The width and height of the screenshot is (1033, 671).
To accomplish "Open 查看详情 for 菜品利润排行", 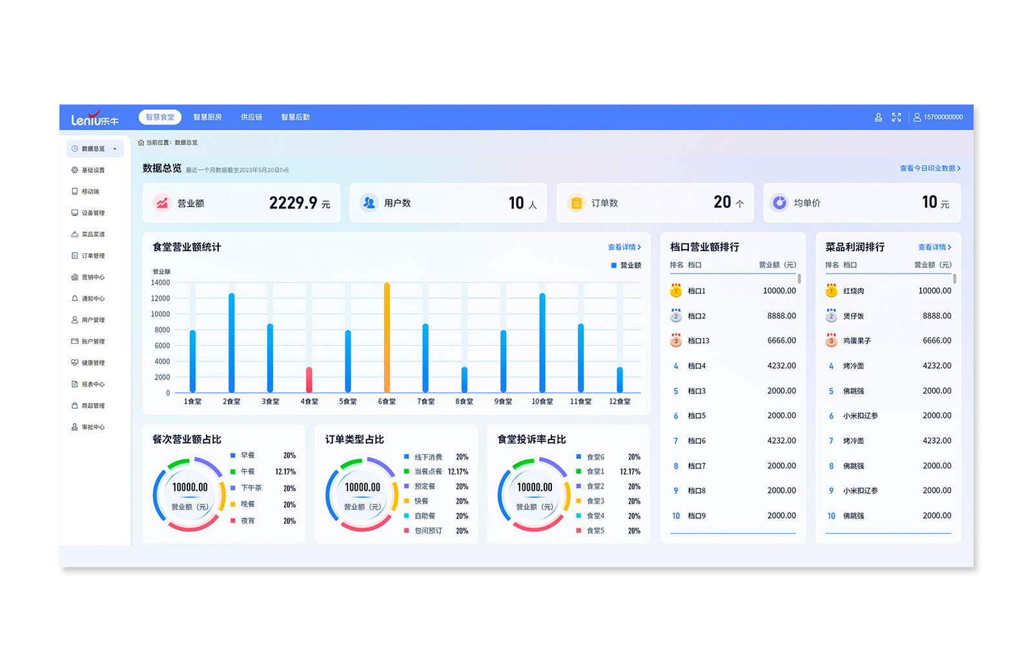I will pos(935,247).
